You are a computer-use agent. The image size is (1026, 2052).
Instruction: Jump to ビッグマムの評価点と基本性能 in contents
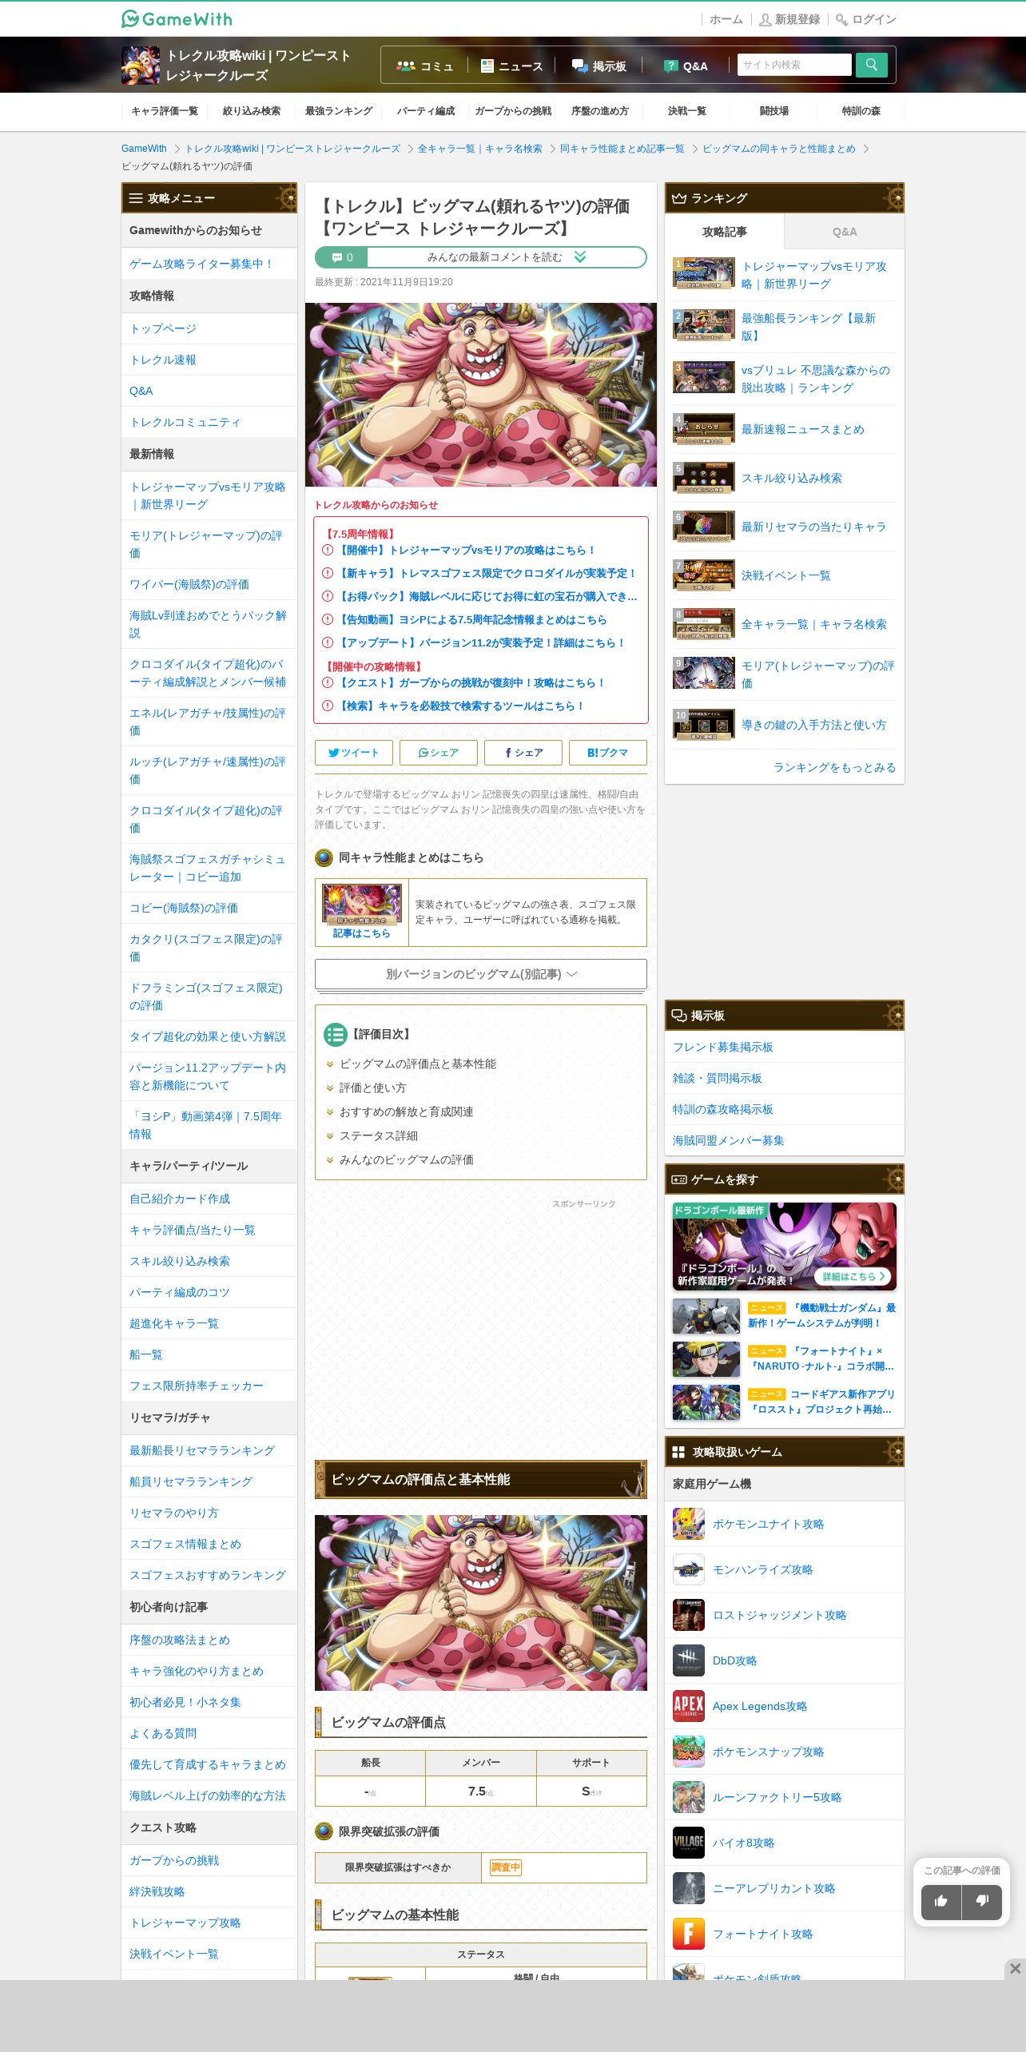pos(418,1064)
